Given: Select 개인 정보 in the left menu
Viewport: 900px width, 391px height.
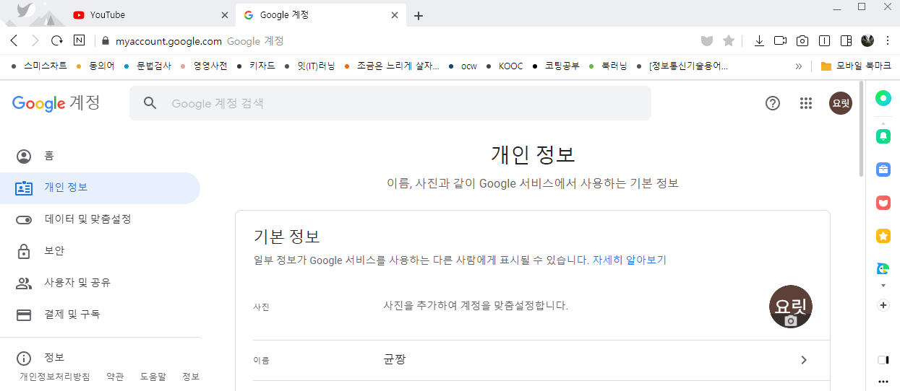Looking at the screenshot, I should coord(100,188).
